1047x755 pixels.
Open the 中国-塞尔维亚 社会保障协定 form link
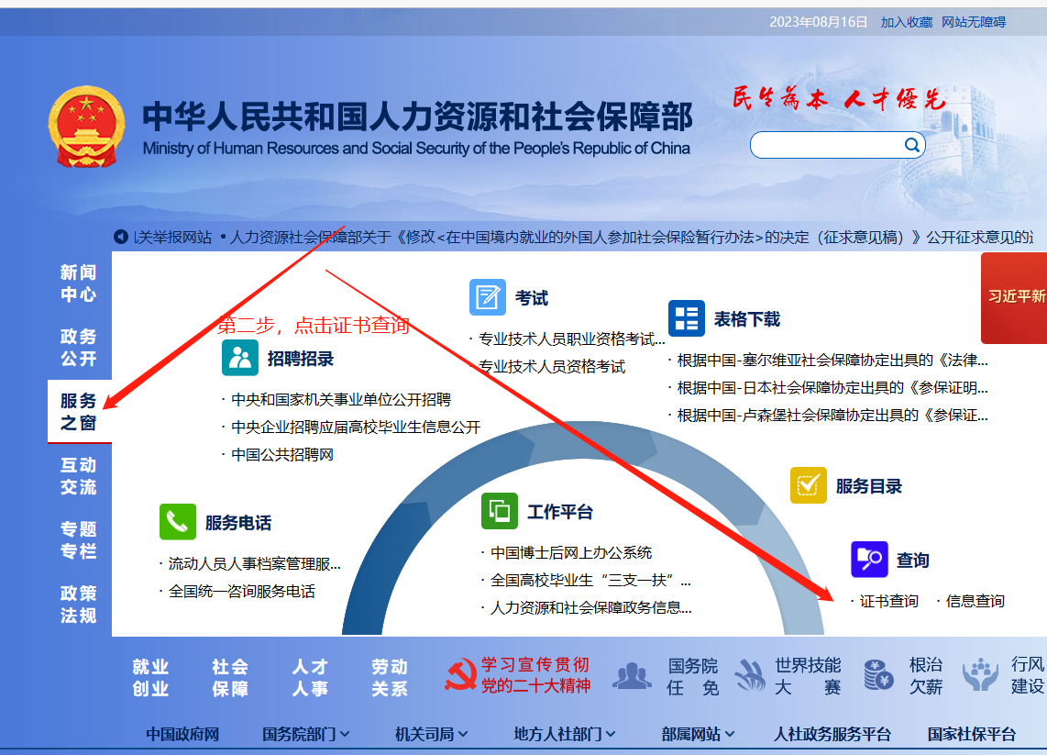(832, 361)
